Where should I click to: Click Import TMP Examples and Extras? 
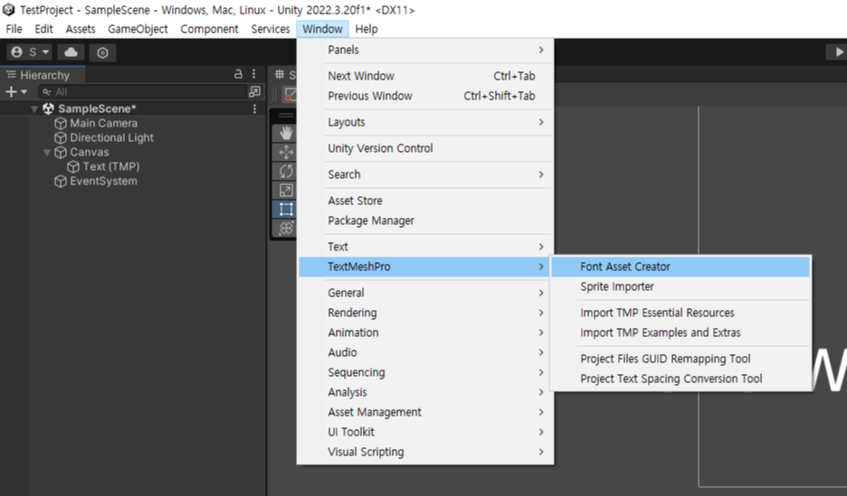680,332
